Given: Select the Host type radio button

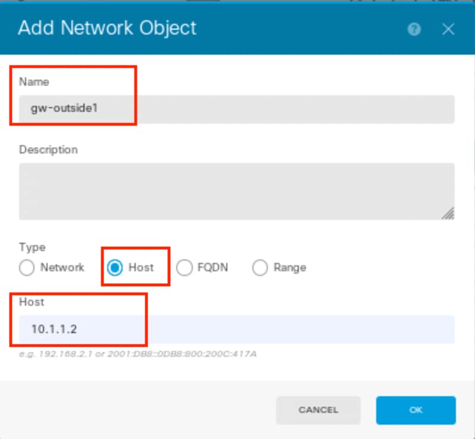Looking at the screenshot, I should tap(115, 268).
